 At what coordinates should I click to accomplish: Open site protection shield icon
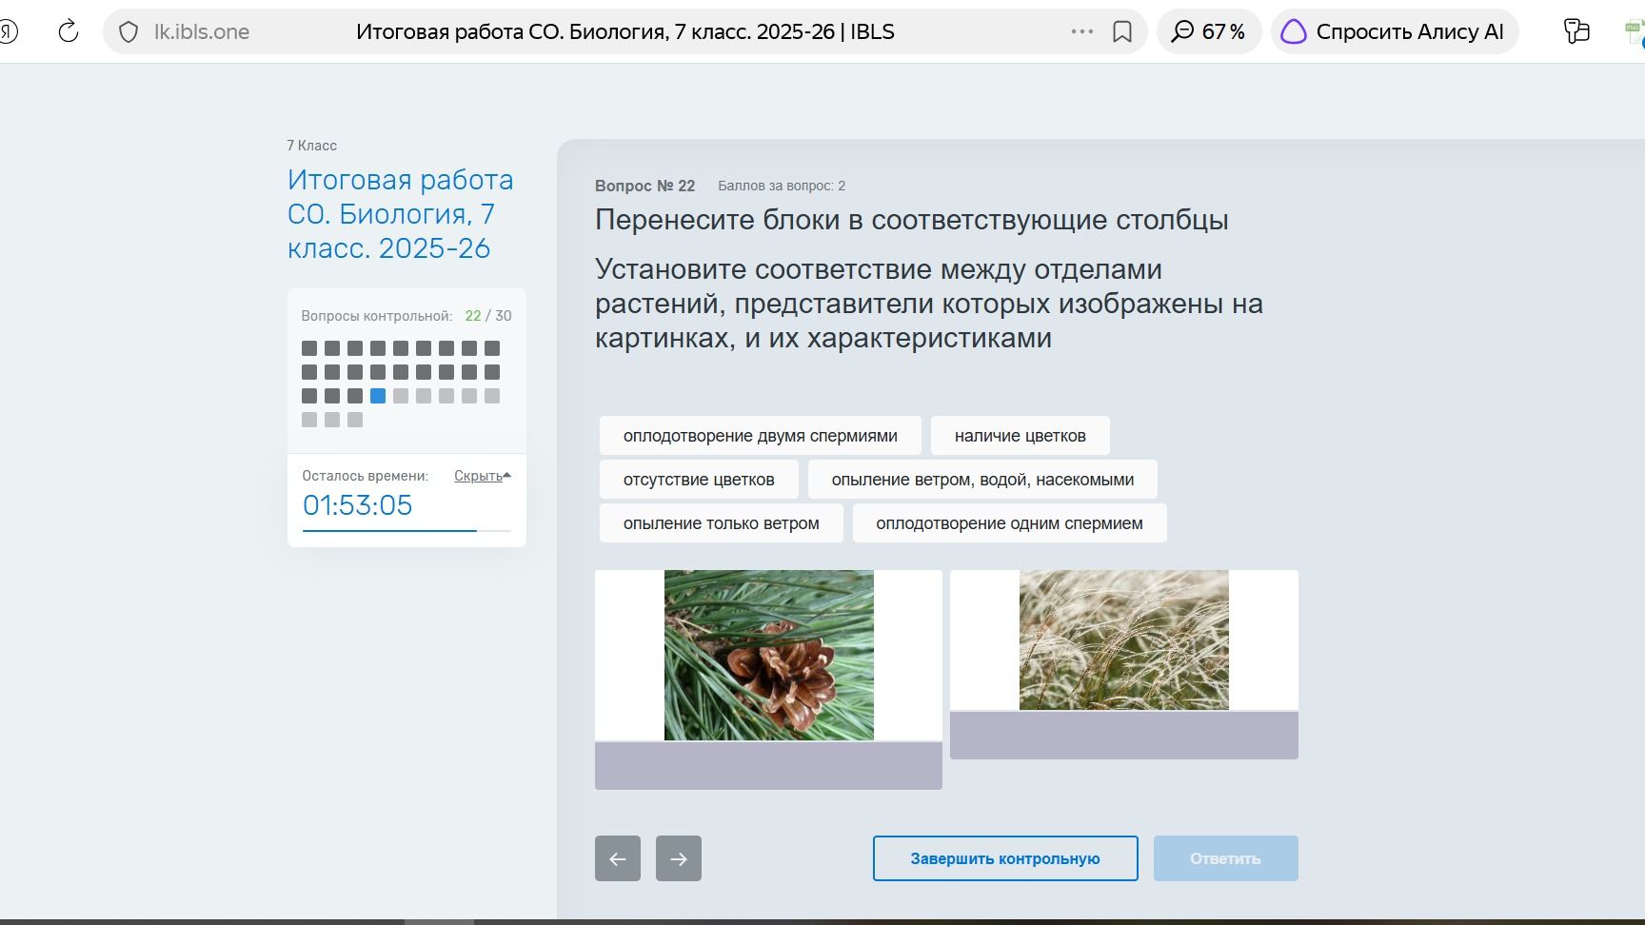click(129, 32)
